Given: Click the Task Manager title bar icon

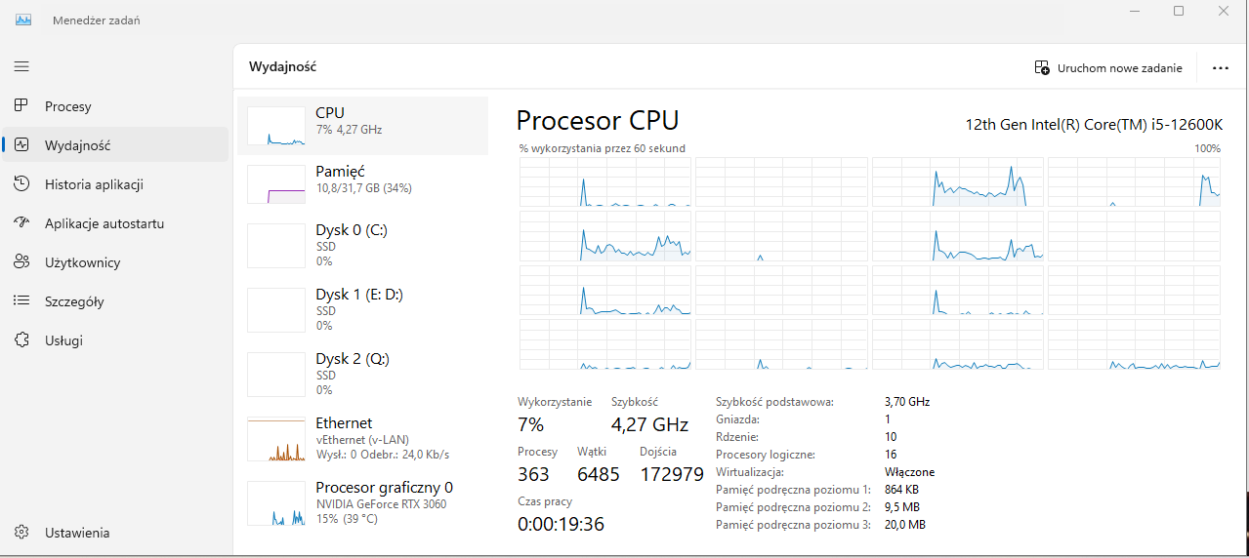Looking at the screenshot, I should (23, 20).
